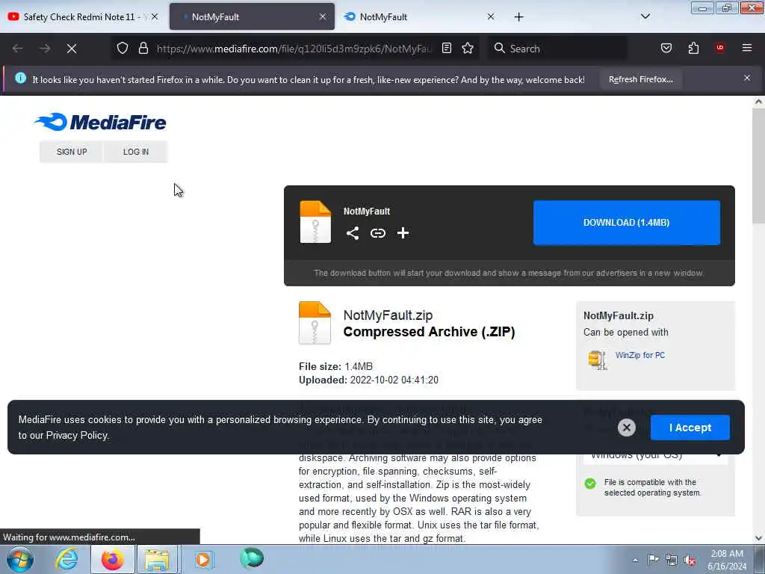The image size is (765, 574).
Task: Click the Firefox taskbar icon
Action: pyautogui.click(x=113, y=559)
